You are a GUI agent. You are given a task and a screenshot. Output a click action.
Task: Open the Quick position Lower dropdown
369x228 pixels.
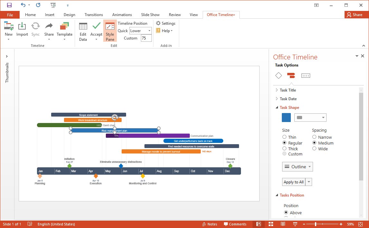click(140, 31)
